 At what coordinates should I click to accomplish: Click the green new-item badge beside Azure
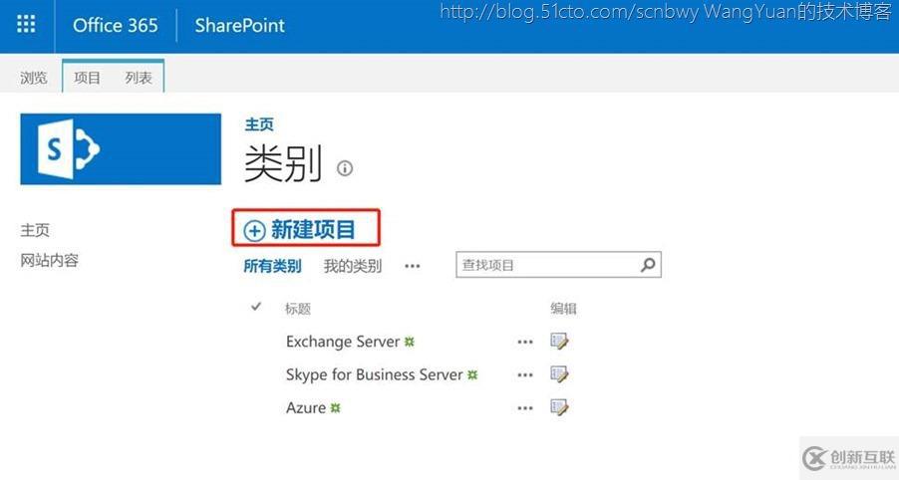tap(336, 408)
